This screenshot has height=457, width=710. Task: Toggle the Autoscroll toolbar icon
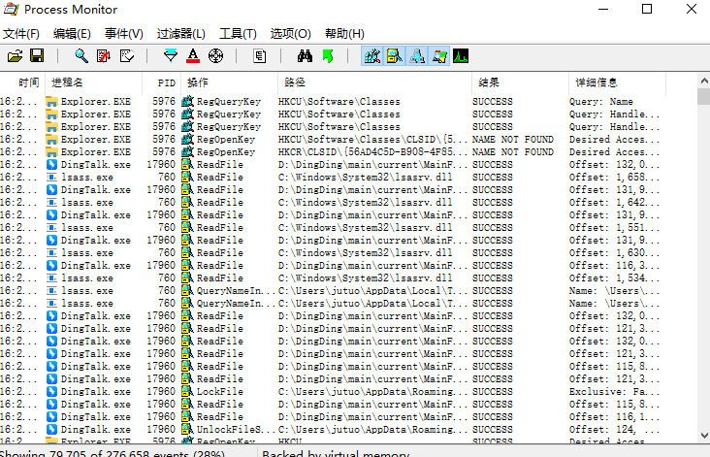point(104,56)
